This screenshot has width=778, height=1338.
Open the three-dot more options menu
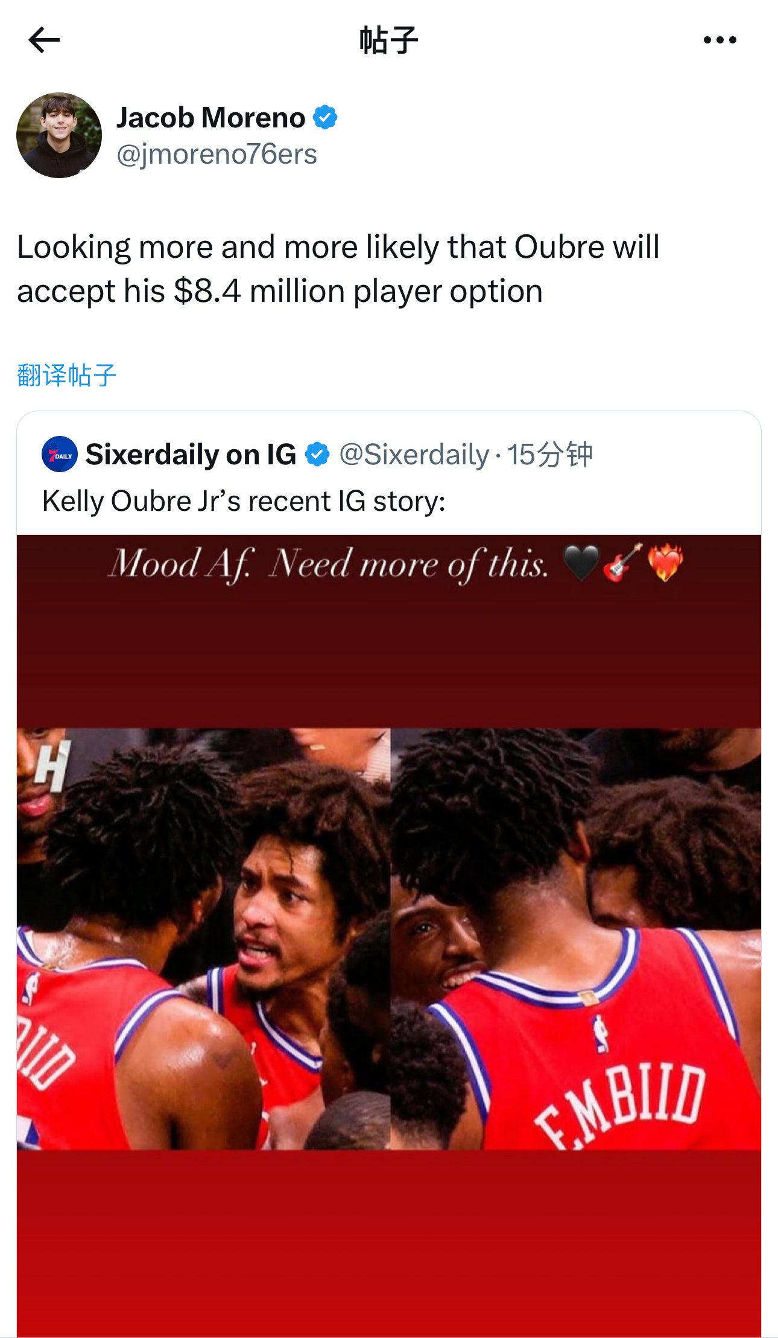(719, 40)
